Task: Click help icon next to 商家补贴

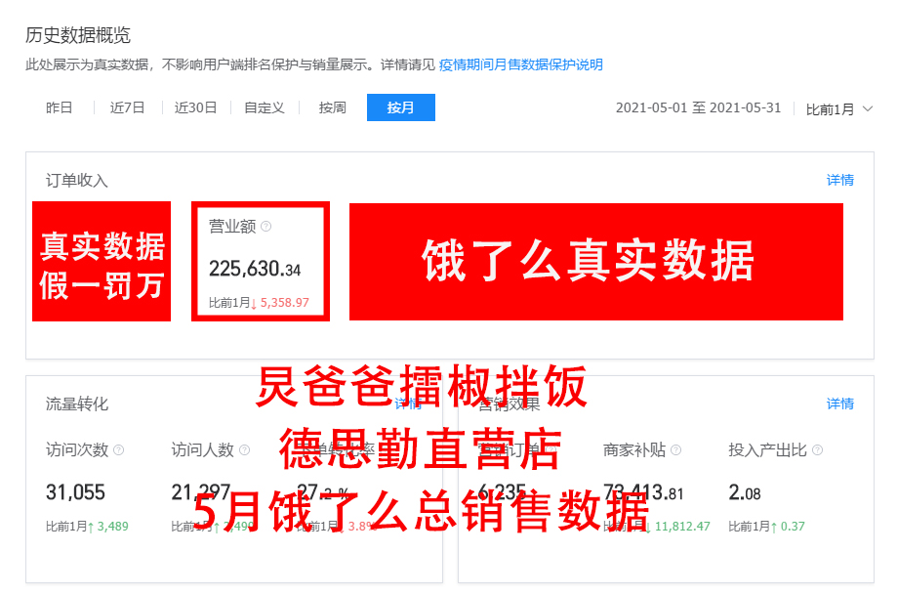Action: coord(675,450)
